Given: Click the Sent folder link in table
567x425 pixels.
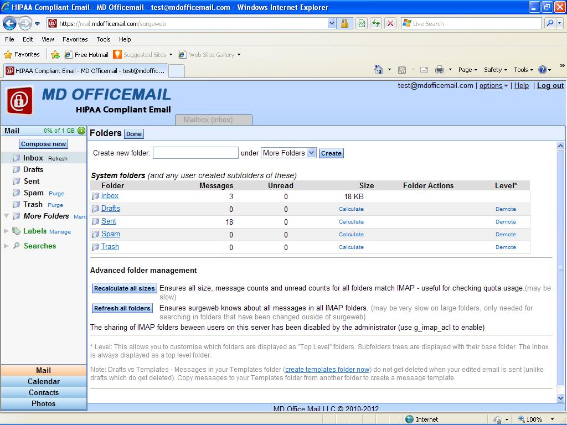Looking at the screenshot, I should (109, 221).
